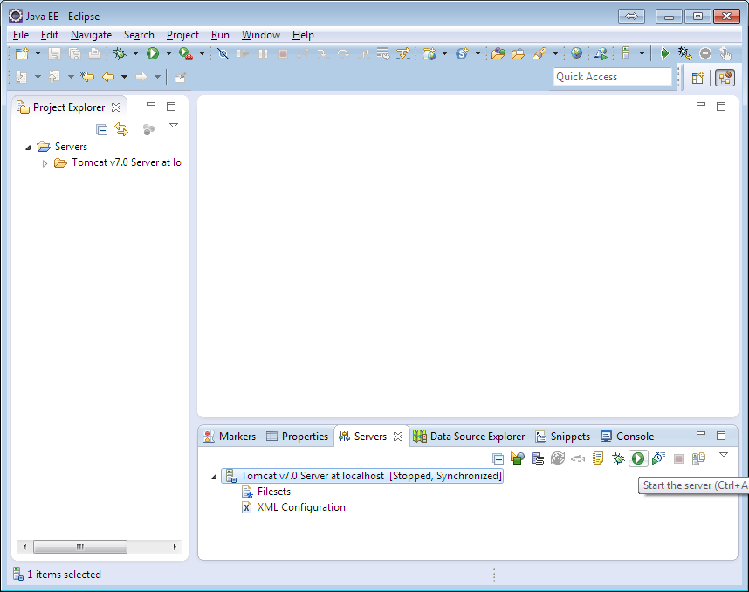
Task: Click the Save disk icon
Action: point(54,53)
